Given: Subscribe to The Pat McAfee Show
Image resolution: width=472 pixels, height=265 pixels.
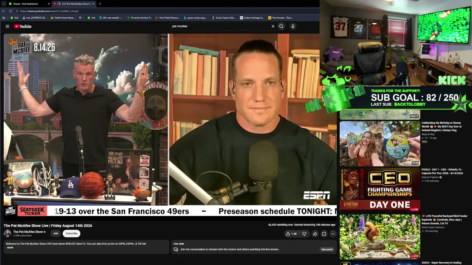Looking at the screenshot, I should pos(72,233).
